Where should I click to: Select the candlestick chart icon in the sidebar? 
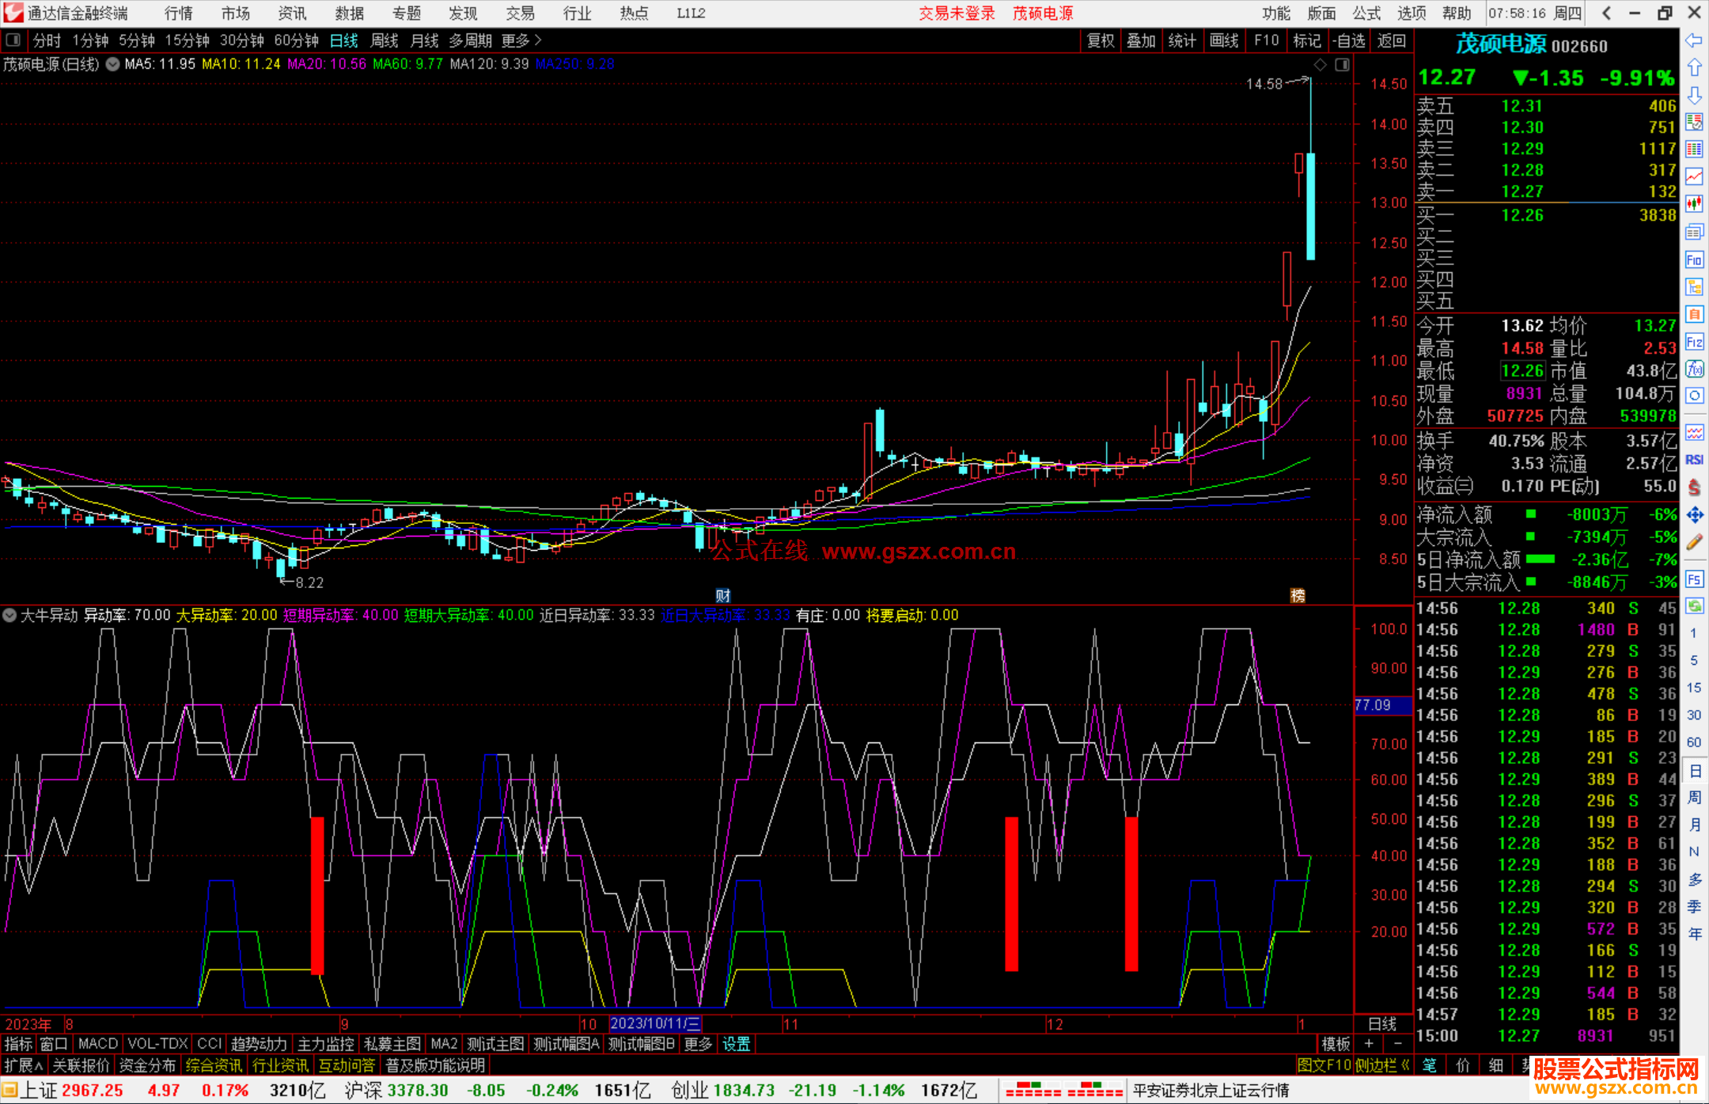pos(1694,203)
